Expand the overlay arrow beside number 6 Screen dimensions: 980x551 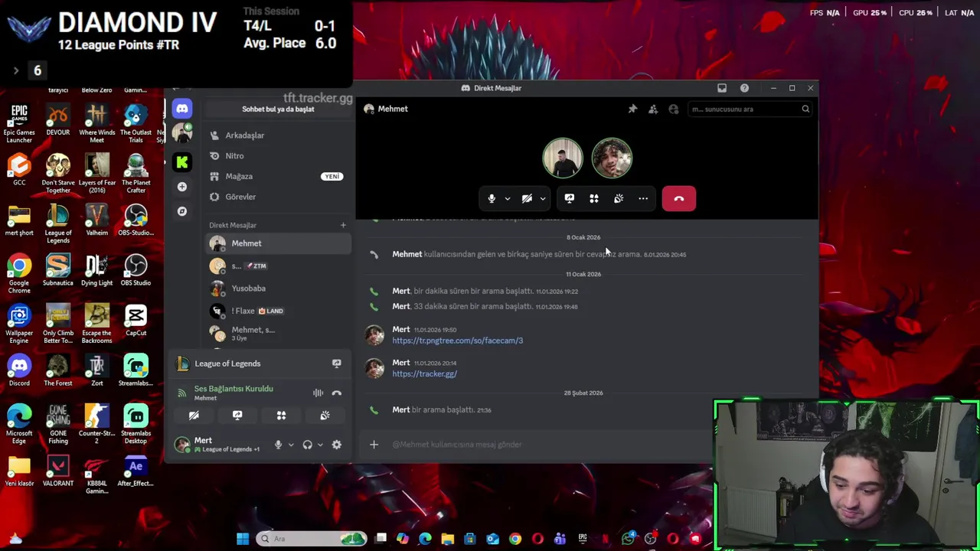15,70
